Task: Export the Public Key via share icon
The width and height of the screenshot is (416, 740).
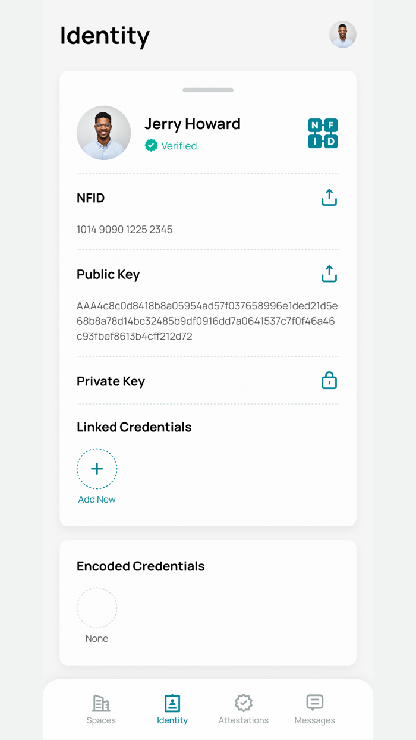Action: 329,274
